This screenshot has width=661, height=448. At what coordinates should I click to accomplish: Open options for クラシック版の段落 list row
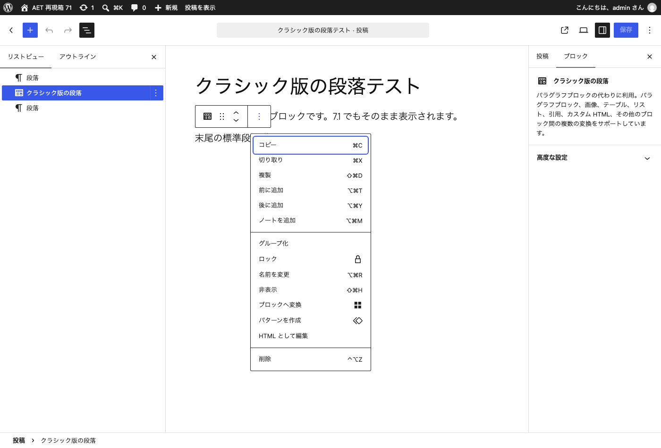coord(156,93)
